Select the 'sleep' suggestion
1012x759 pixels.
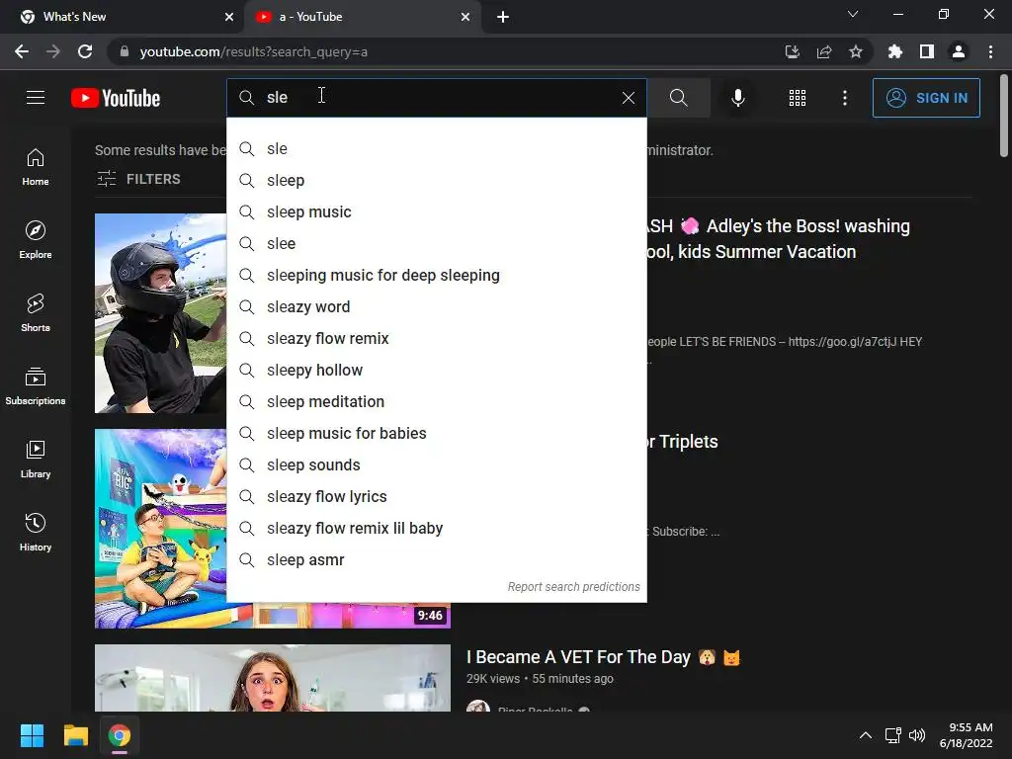click(436, 180)
